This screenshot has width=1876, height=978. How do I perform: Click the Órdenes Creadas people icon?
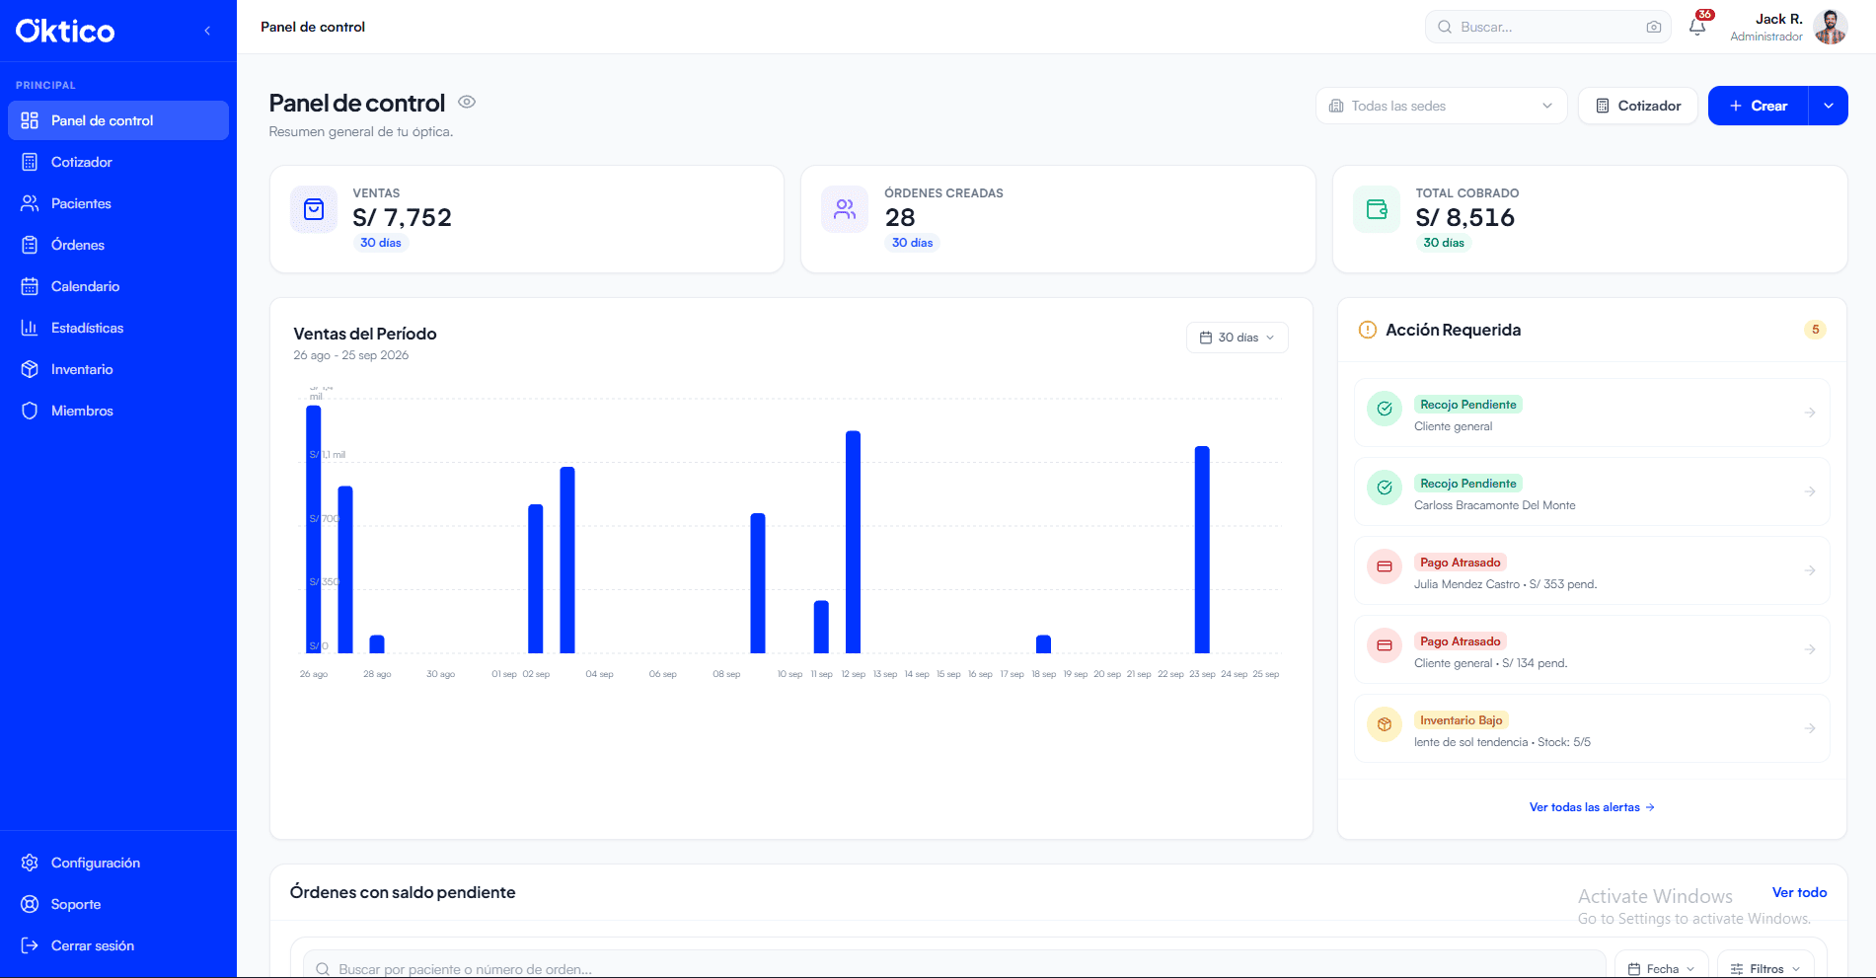coord(845,209)
